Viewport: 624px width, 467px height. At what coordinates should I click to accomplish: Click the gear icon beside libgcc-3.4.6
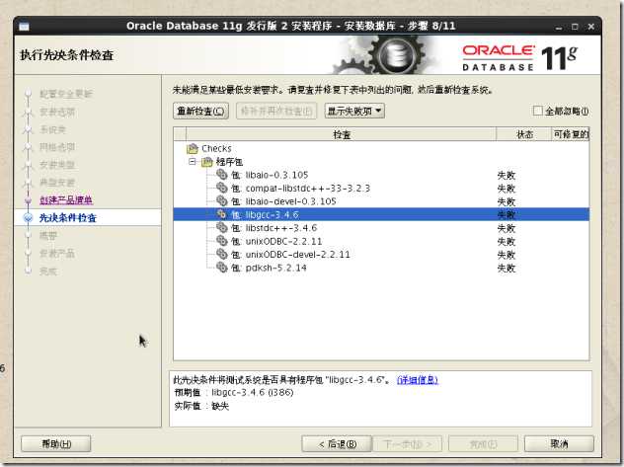[222, 214]
